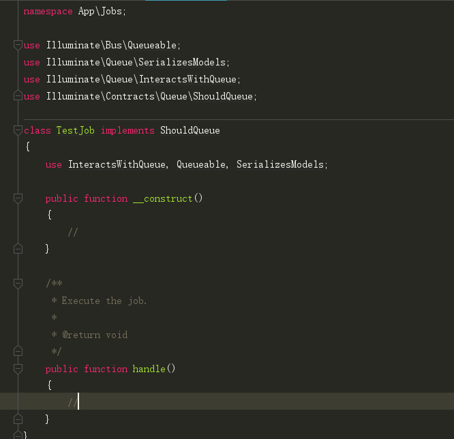The width and height of the screenshot is (454, 439).
Task: Collapse the handle function fold marker
Action: tap(18, 369)
